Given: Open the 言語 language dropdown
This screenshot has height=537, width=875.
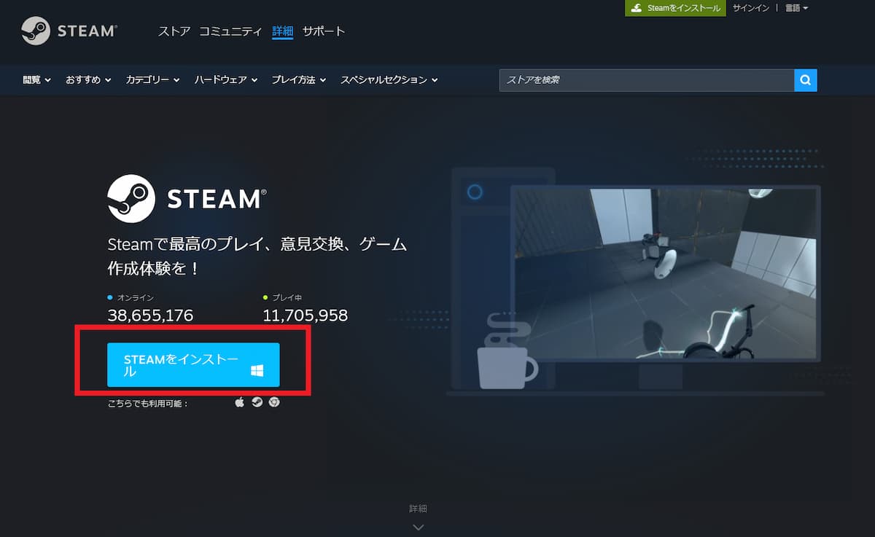Looking at the screenshot, I should pyautogui.click(x=796, y=8).
